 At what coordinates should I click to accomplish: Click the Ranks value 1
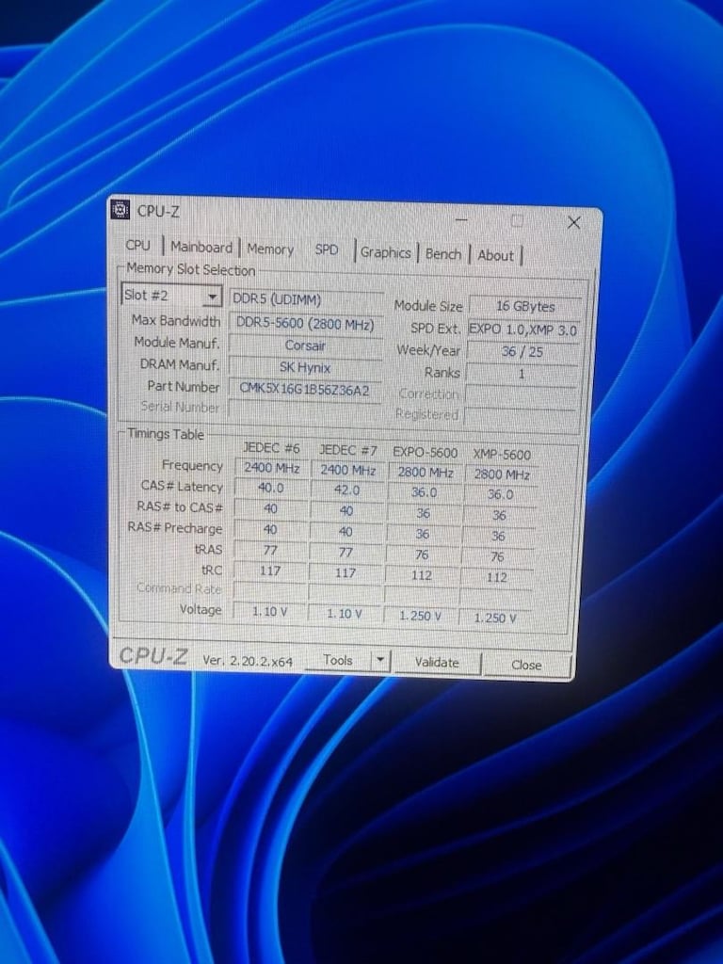522,374
